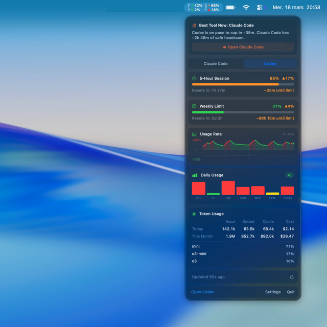Toggle the 7d range badge
Screen dimensions: 327x327
[x=290, y=175]
